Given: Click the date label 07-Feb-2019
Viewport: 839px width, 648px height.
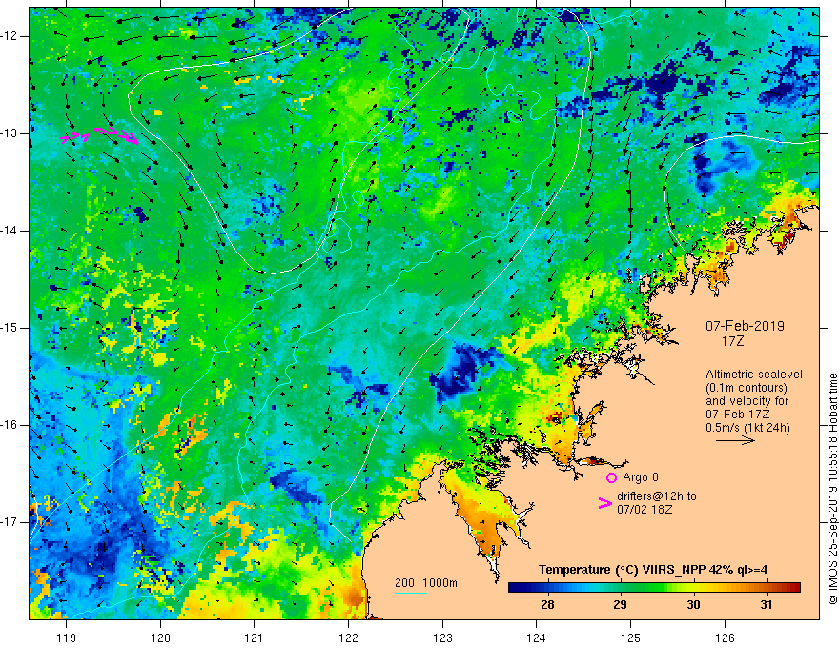Looking at the screenshot, I should pos(745,326).
